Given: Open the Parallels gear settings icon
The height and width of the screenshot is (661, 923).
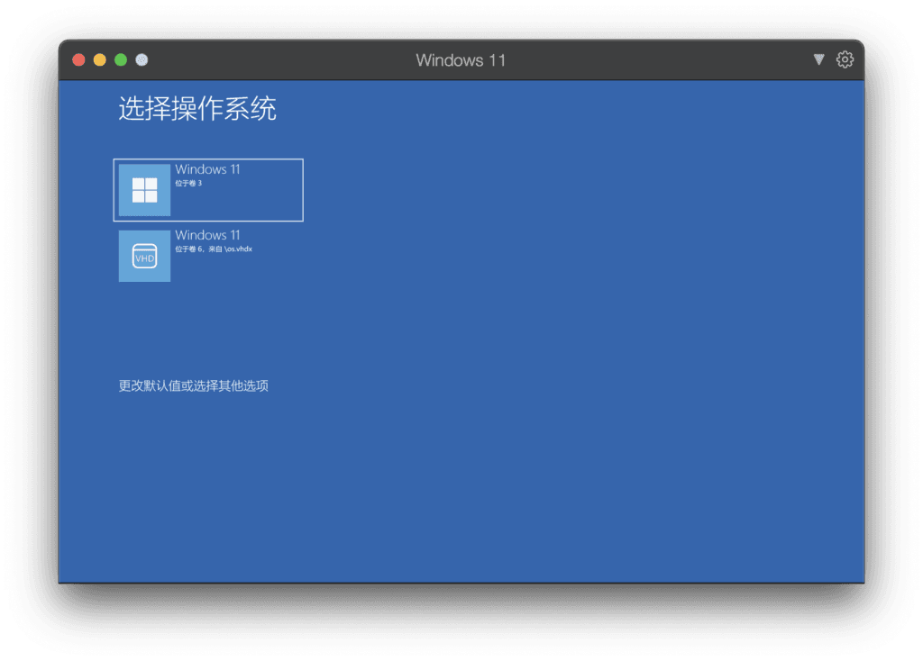Looking at the screenshot, I should (845, 59).
